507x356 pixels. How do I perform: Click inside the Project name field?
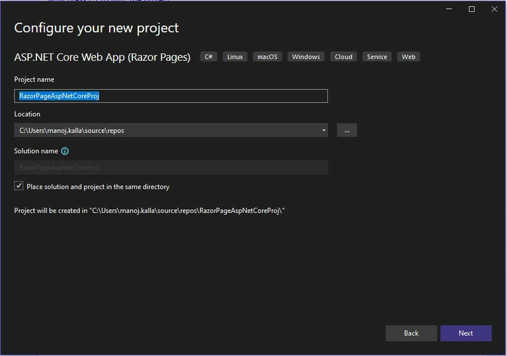[171, 96]
